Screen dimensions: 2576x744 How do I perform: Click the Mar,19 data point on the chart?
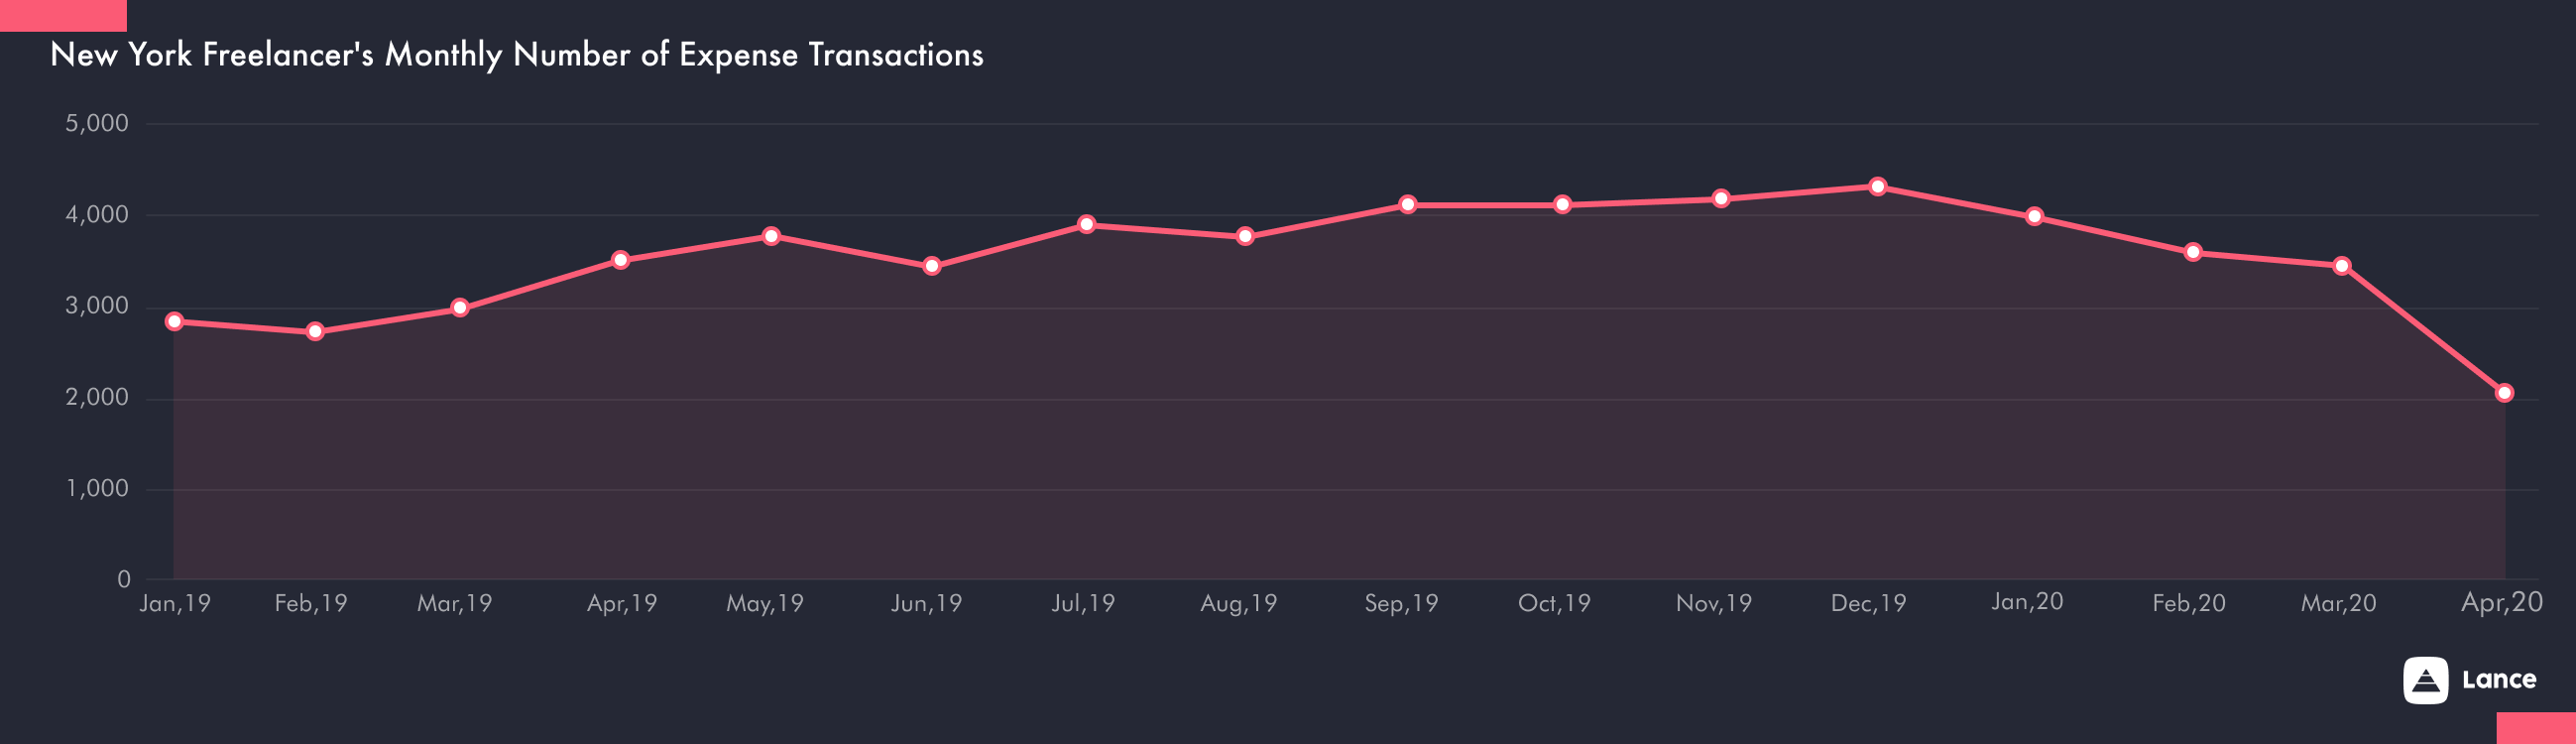(460, 307)
